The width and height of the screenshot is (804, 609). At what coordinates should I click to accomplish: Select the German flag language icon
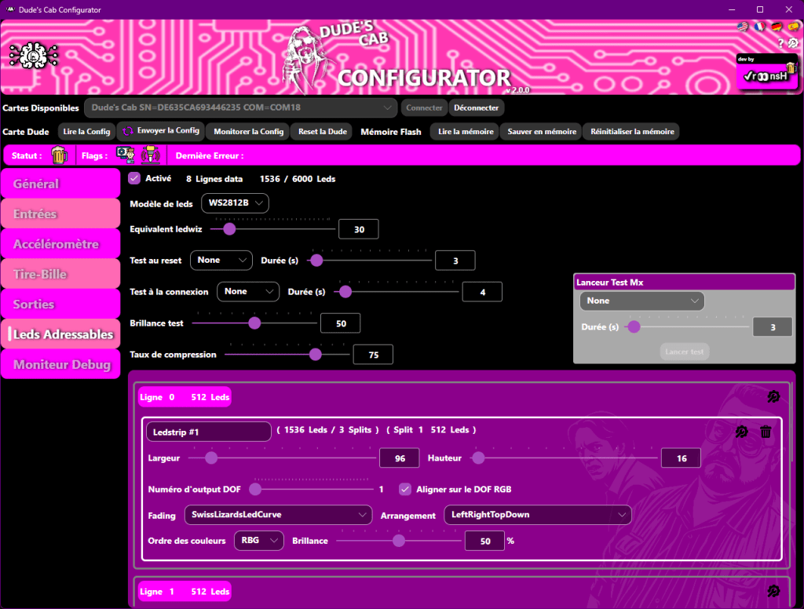pos(777,27)
